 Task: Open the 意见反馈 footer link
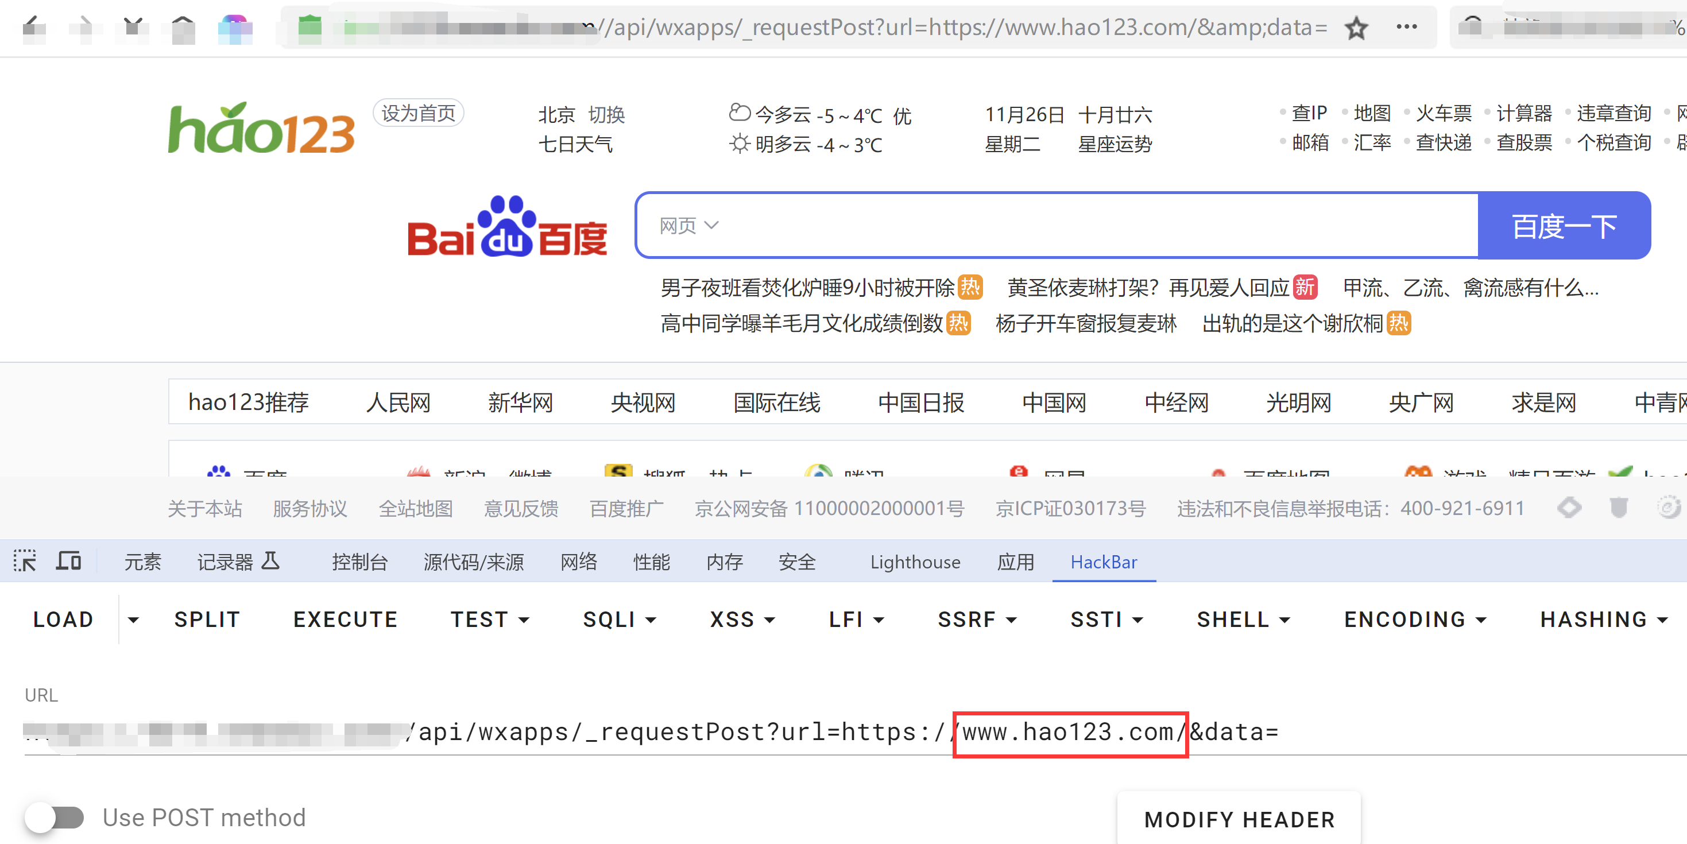tap(521, 508)
